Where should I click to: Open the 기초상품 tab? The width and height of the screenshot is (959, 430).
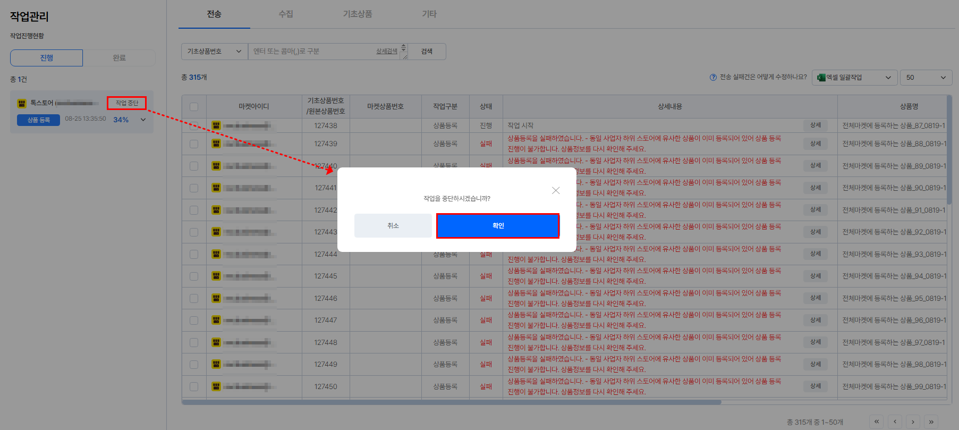point(358,14)
